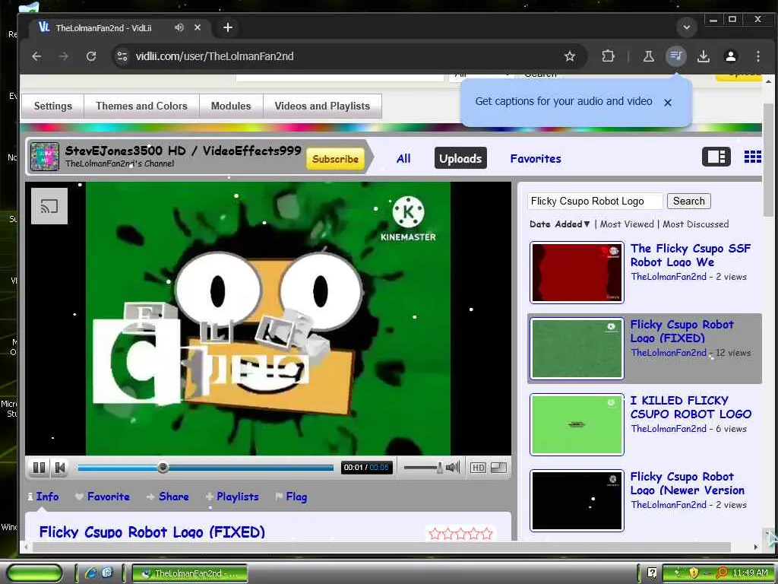Open the media controls toolbar icon
778x584 pixels.
(x=675, y=56)
